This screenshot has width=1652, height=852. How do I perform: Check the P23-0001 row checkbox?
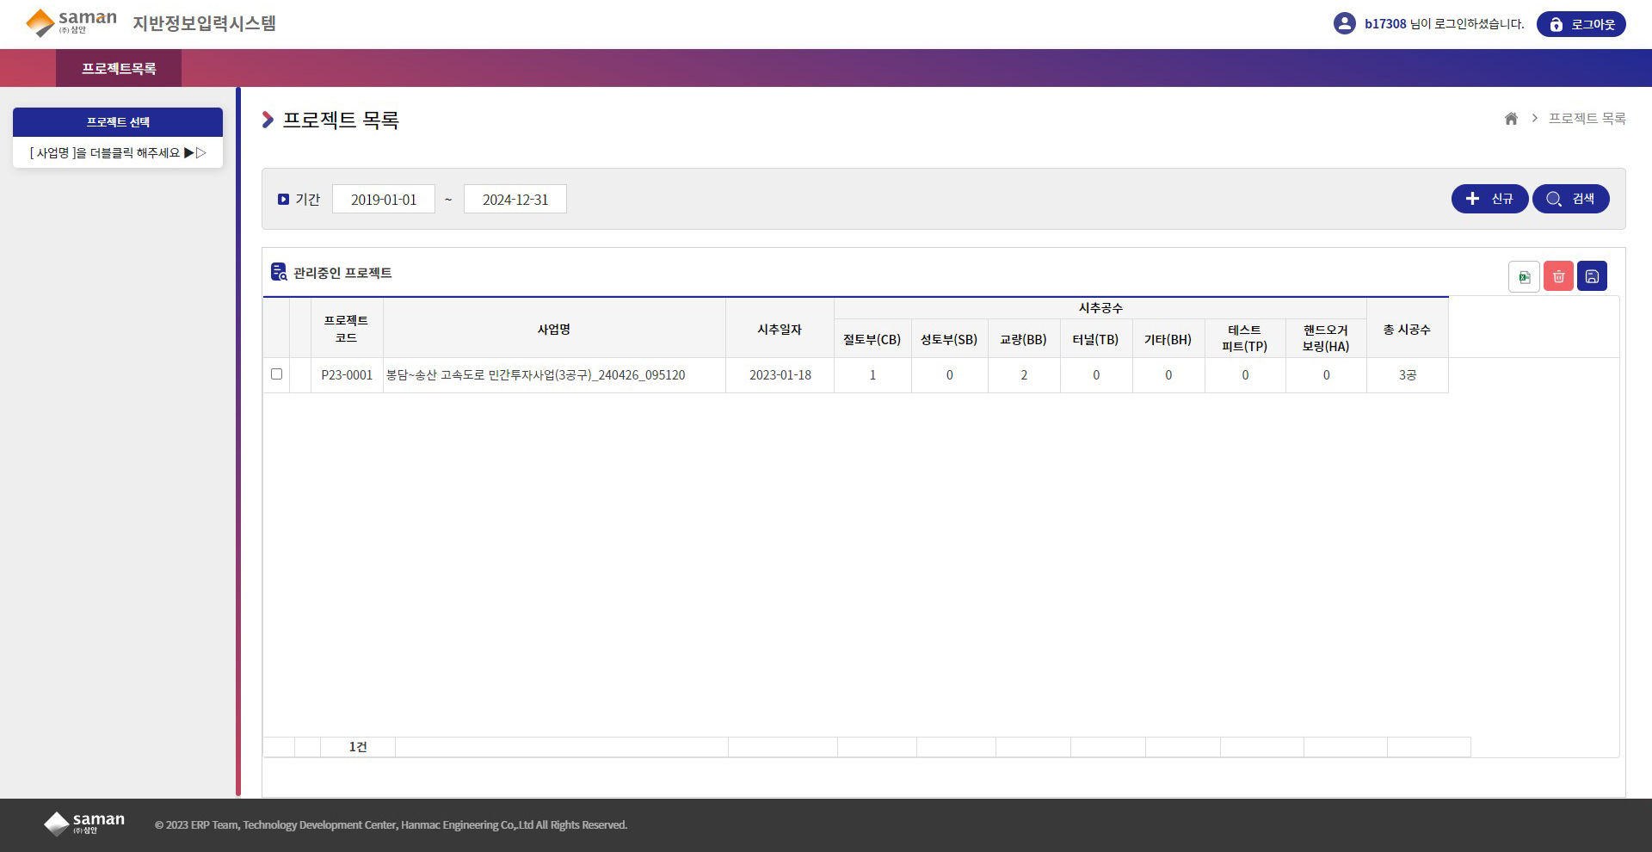pos(276,374)
